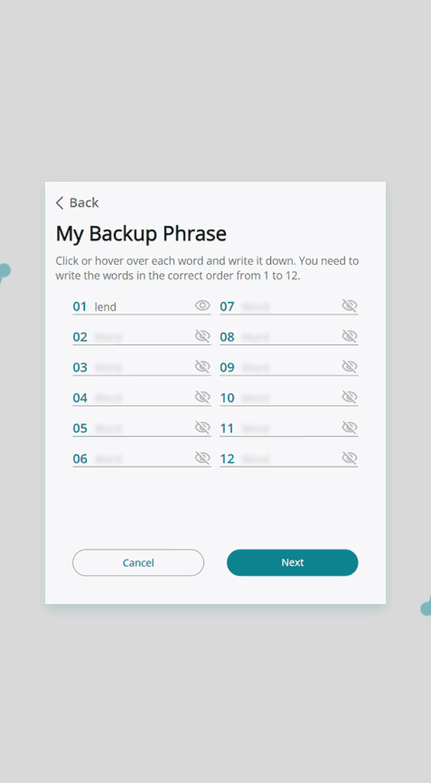Reveal word 10 via the eye icon
This screenshot has width=431, height=783.
(350, 397)
